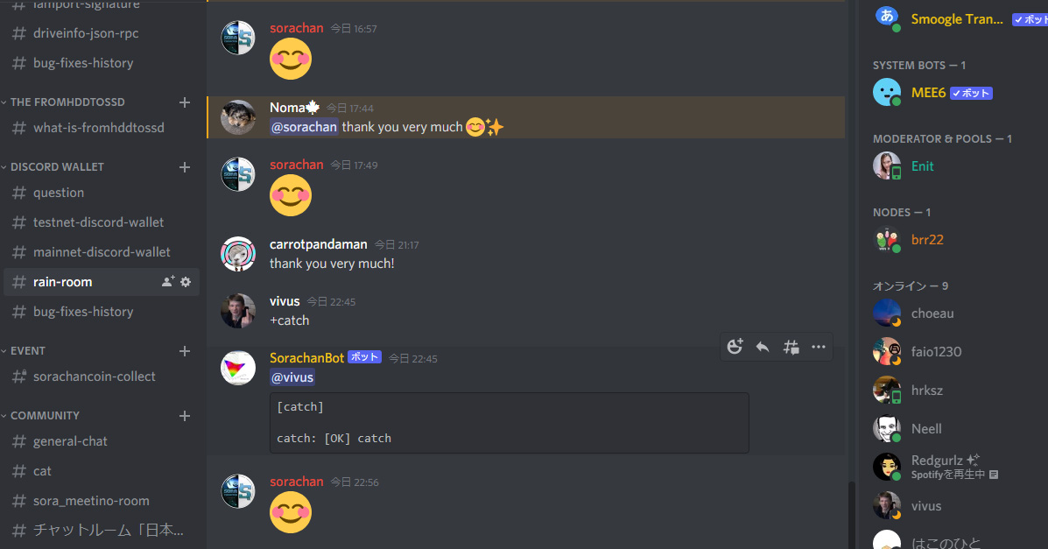1048x549 pixels.
Task: Add a channel to DISCORD WALLET category
Action: point(185,167)
